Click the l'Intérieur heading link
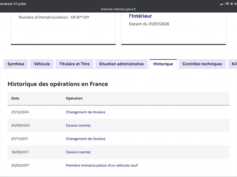 140,16
